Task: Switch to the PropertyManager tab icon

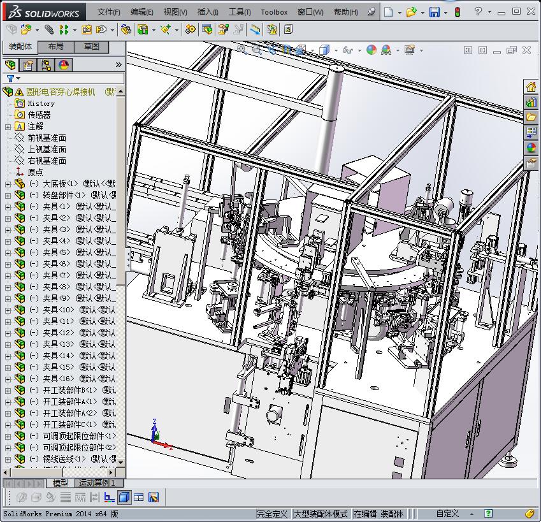Action: [28, 65]
